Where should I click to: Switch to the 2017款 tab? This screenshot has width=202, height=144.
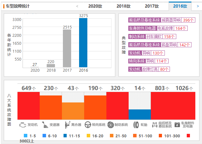coord(152,6)
